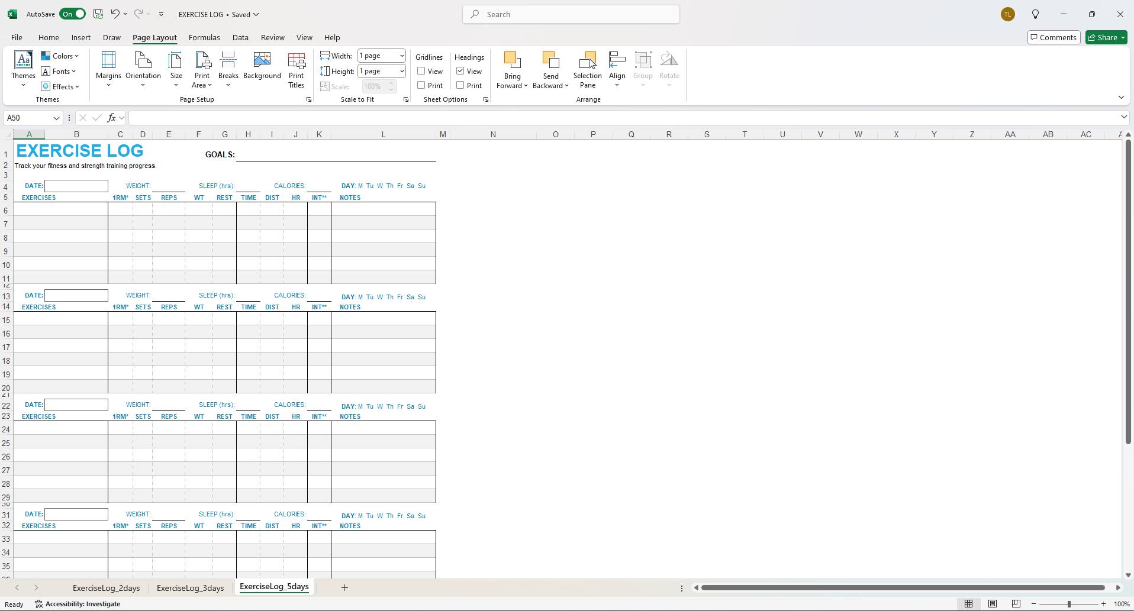Open Align objects menu
The width and height of the screenshot is (1134, 611).
[x=617, y=70]
